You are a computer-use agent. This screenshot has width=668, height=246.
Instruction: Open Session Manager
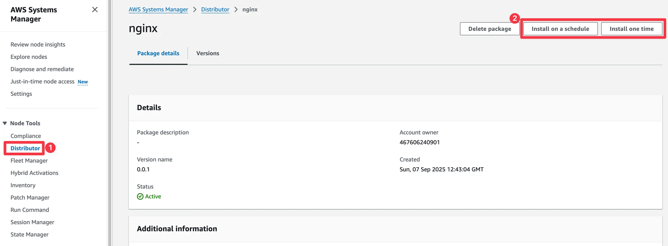(32, 223)
